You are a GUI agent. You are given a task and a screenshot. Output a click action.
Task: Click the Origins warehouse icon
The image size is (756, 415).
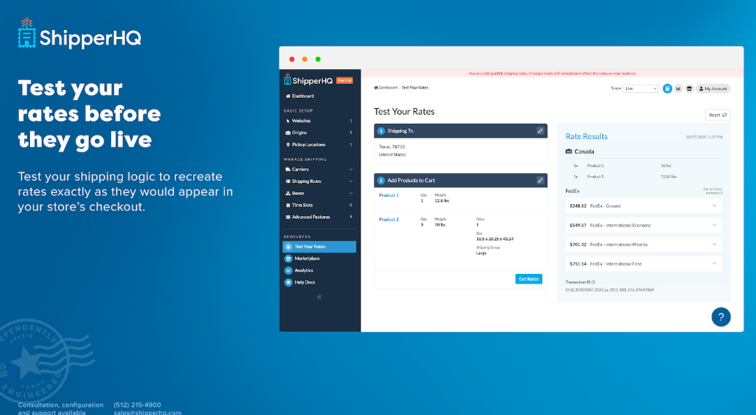288,133
